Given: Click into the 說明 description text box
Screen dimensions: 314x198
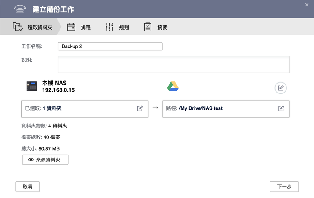Looking at the screenshot, I should [173, 64].
